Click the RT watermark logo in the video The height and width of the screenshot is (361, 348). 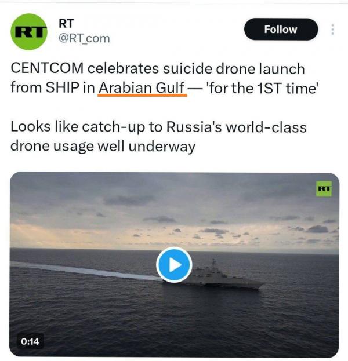tap(324, 188)
